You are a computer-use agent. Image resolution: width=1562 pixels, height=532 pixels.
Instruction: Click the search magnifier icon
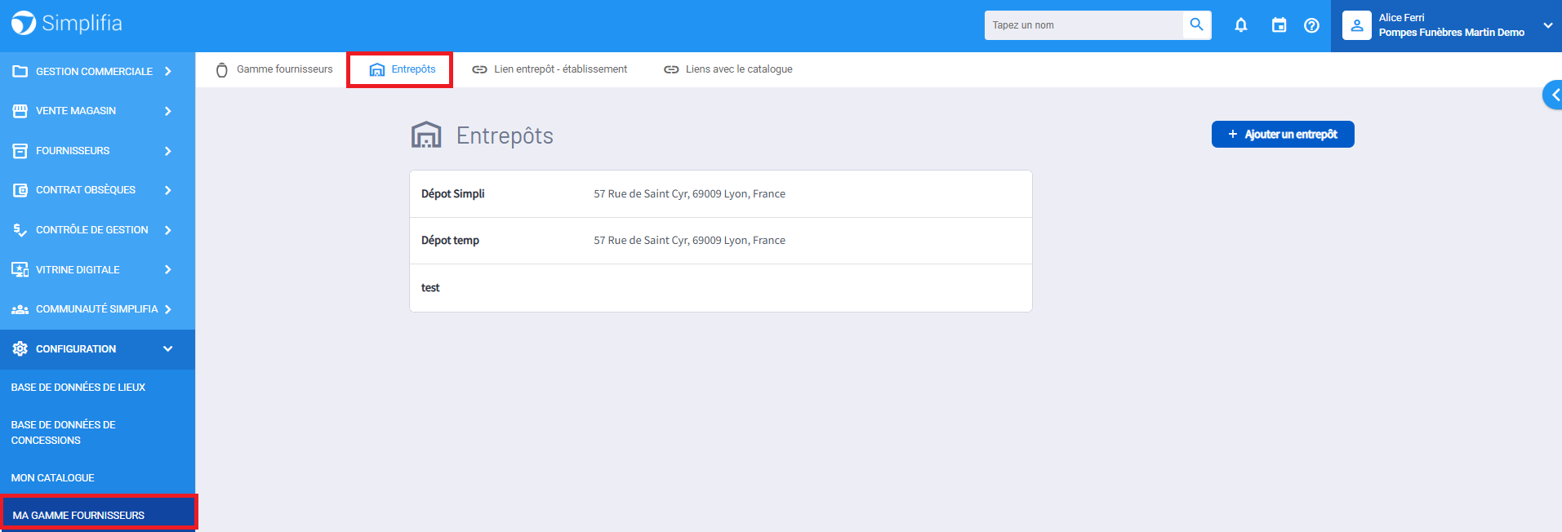[x=1196, y=25]
